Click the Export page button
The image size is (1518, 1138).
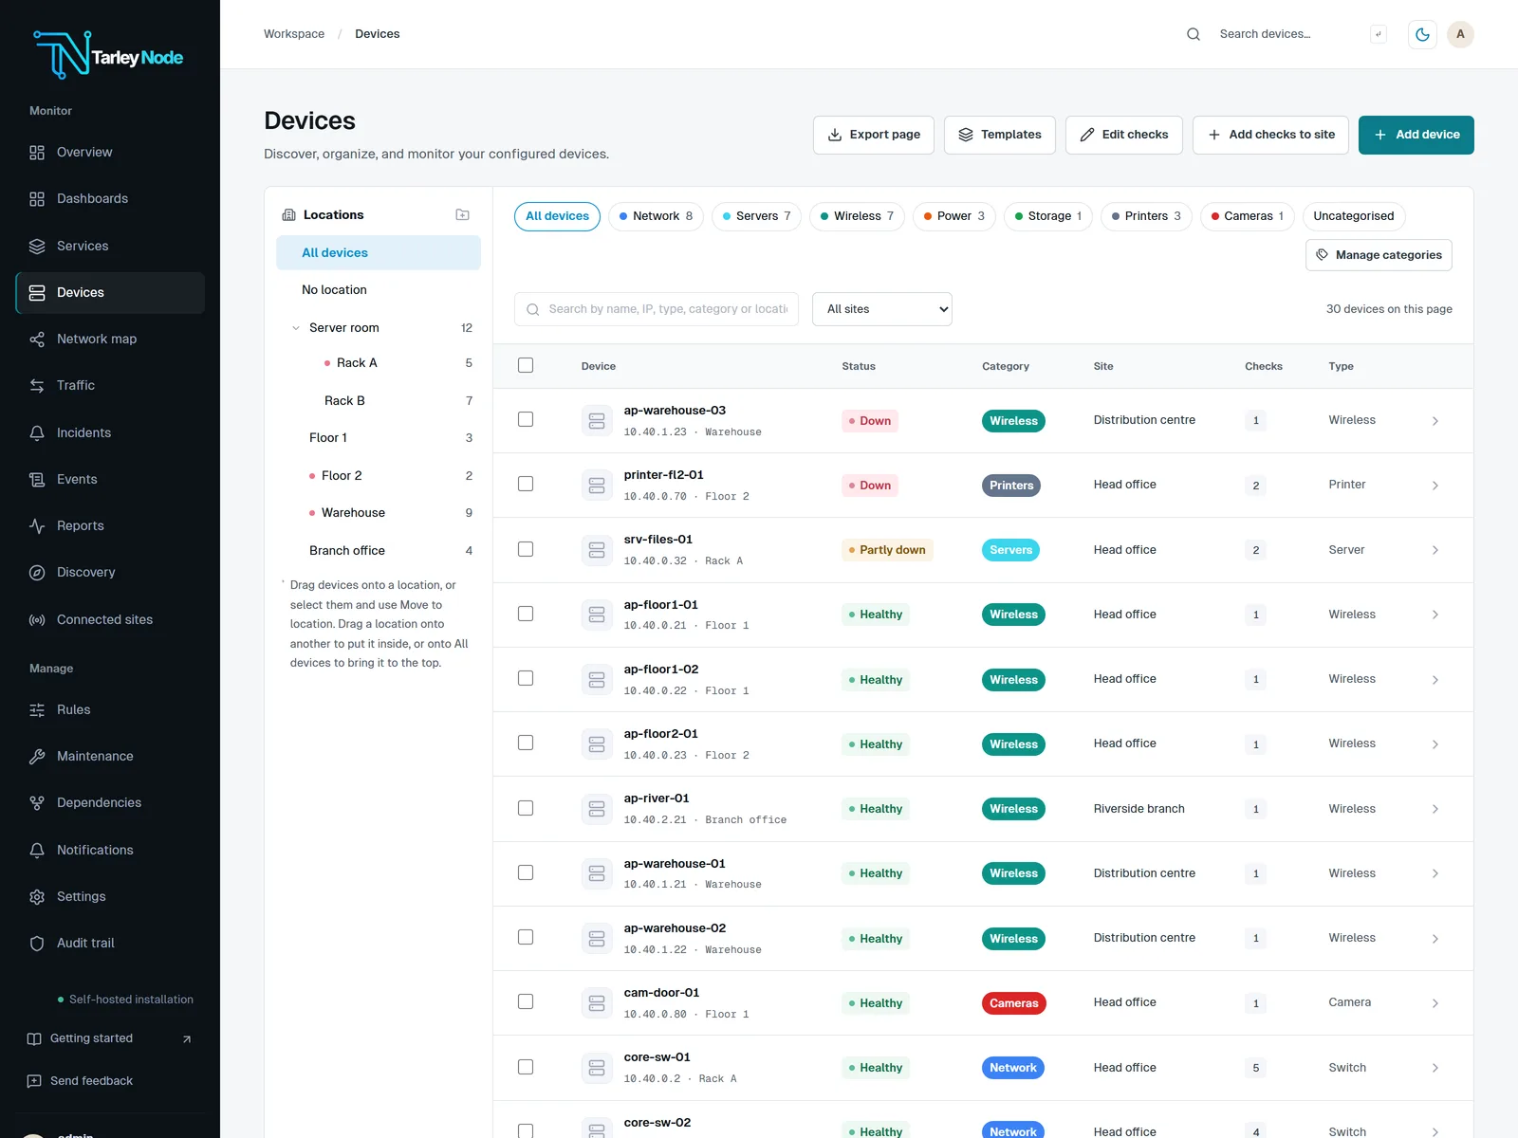click(x=874, y=135)
